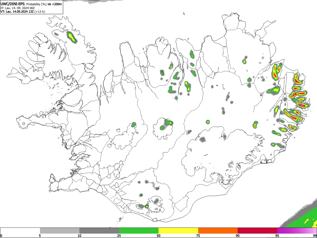Click the legend value '95'
Viewport: 317px width, 238px height.
277,236
